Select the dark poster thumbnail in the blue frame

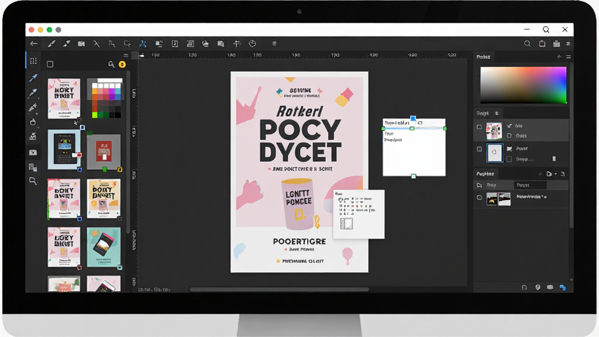64,149
